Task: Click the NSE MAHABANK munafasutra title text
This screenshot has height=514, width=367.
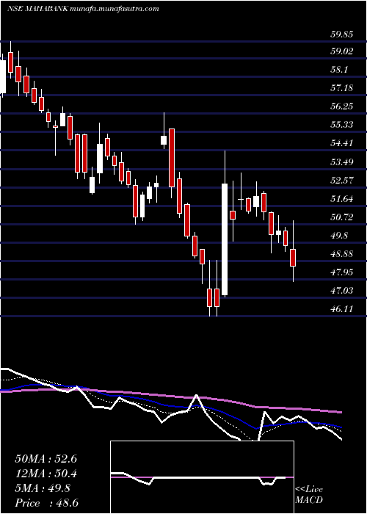Action: [x=83, y=9]
